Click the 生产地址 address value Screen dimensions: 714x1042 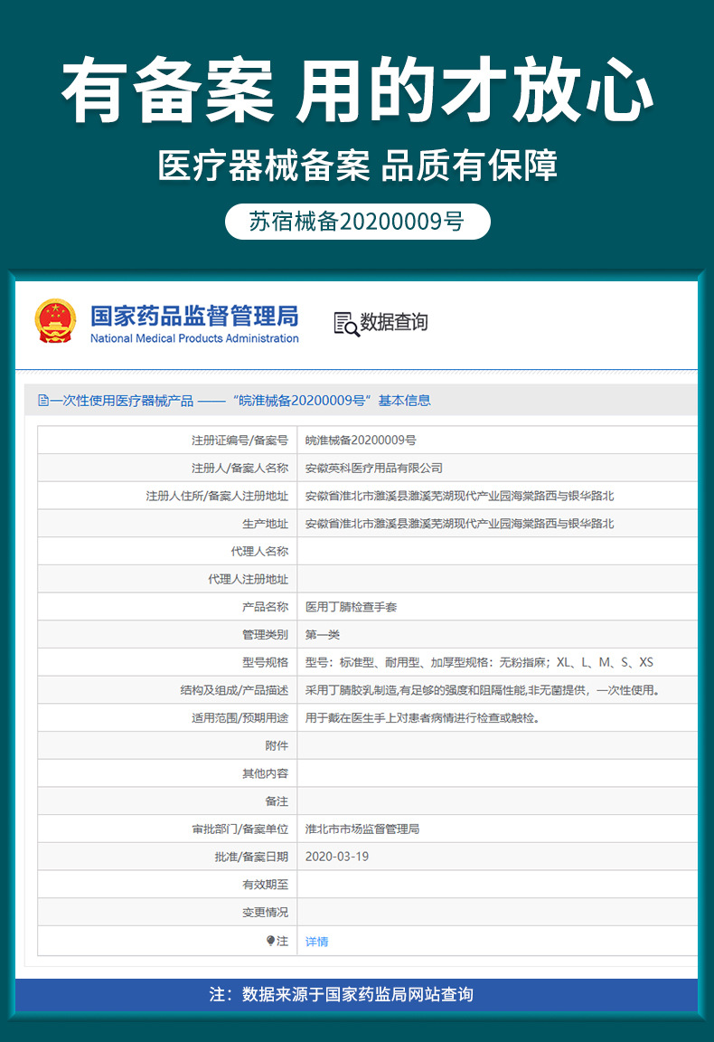tap(460, 524)
